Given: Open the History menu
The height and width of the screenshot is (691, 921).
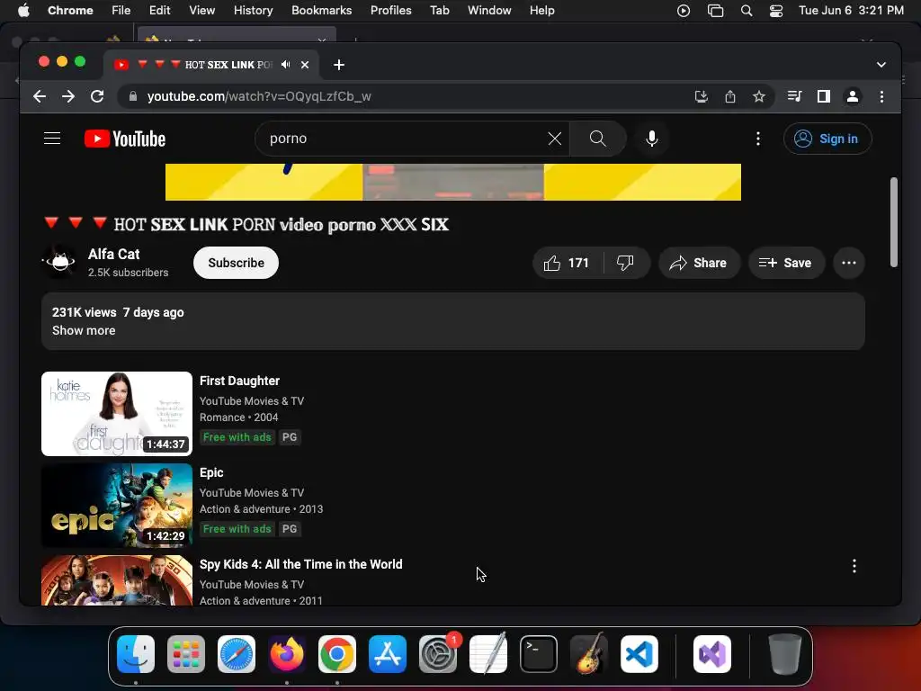Looking at the screenshot, I should click(x=253, y=11).
